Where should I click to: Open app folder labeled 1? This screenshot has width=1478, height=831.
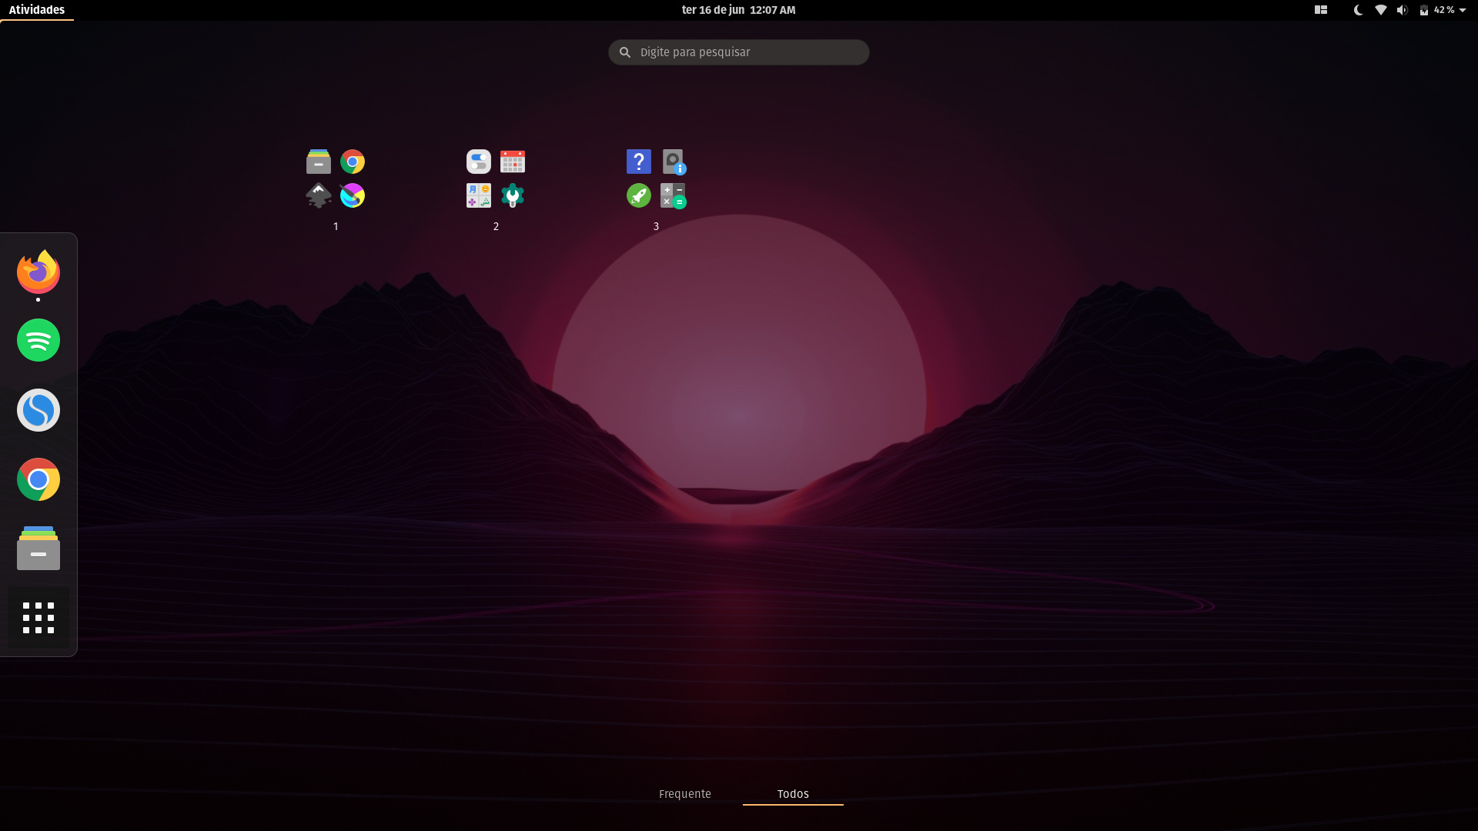(336, 179)
